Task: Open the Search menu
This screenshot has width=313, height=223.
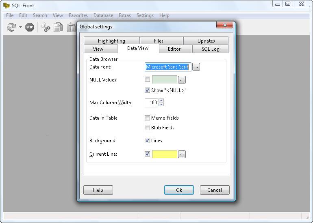Action: pyautogui.click(x=40, y=15)
